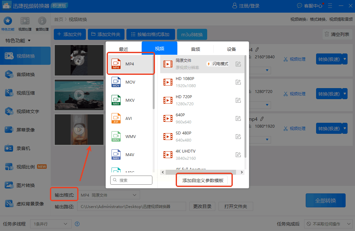Open 视频处理 for the 1280*720 file

[295, 94]
